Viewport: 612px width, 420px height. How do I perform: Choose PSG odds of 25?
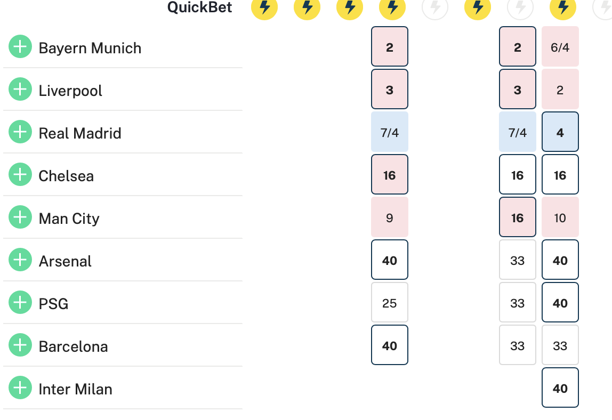(x=390, y=302)
